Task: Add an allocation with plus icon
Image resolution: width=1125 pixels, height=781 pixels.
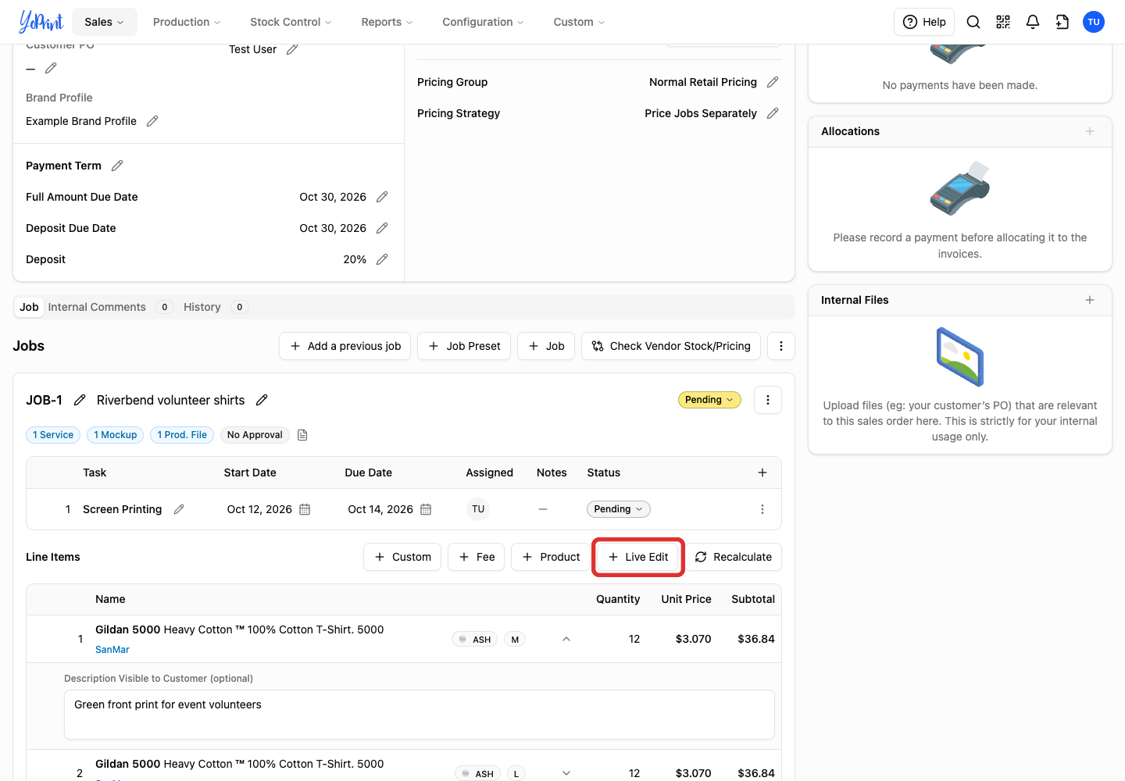Action: 1090,131
